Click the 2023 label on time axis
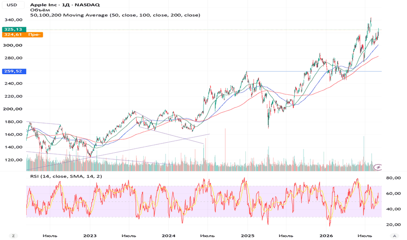The height and width of the screenshot is (240, 407). [x=90, y=236]
